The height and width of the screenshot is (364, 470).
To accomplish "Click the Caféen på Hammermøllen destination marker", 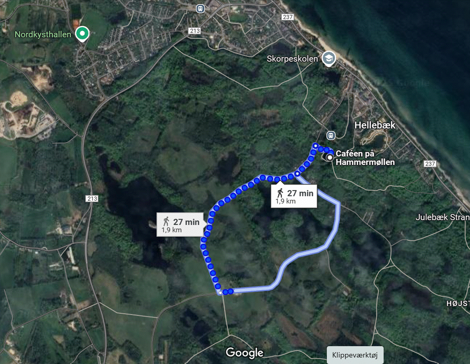I will point(330,157).
